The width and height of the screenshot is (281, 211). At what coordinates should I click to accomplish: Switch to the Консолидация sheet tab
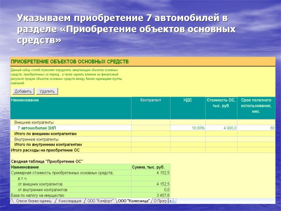pyautogui.click(x=70, y=201)
